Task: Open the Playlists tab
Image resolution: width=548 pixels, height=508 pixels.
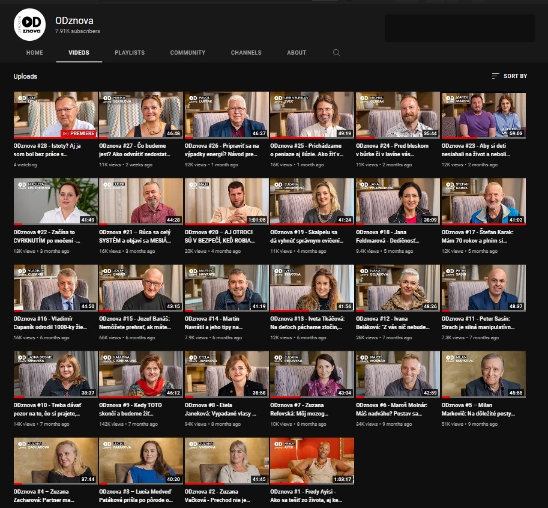Action: [x=130, y=52]
